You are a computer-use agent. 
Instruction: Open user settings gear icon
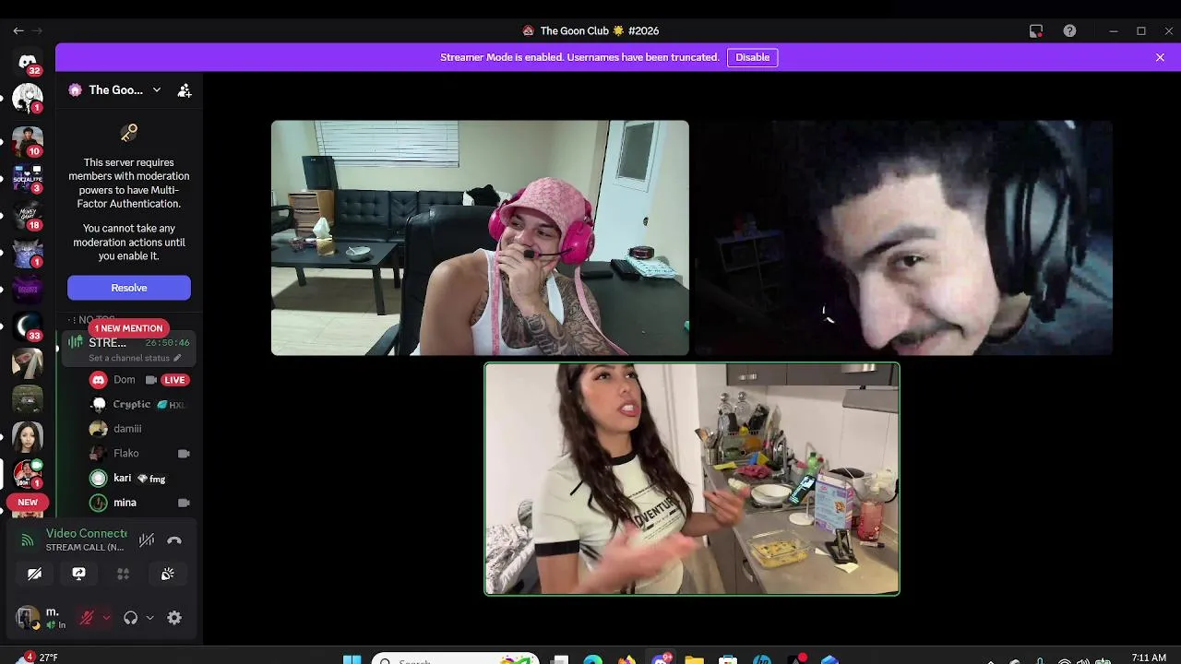pos(174,618)
